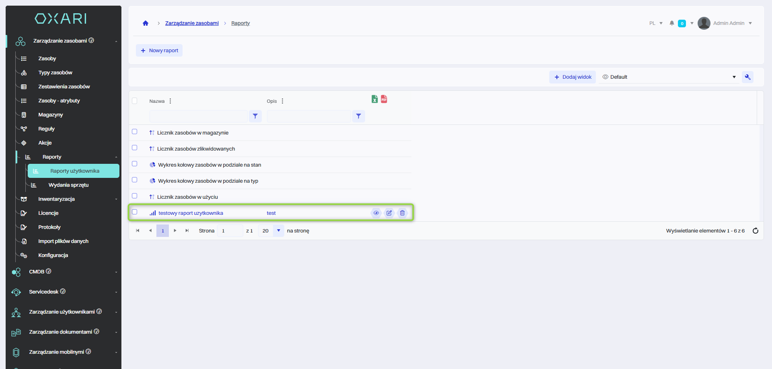
Task: Export table to PDF icon
Action: [x=384, y=99]
